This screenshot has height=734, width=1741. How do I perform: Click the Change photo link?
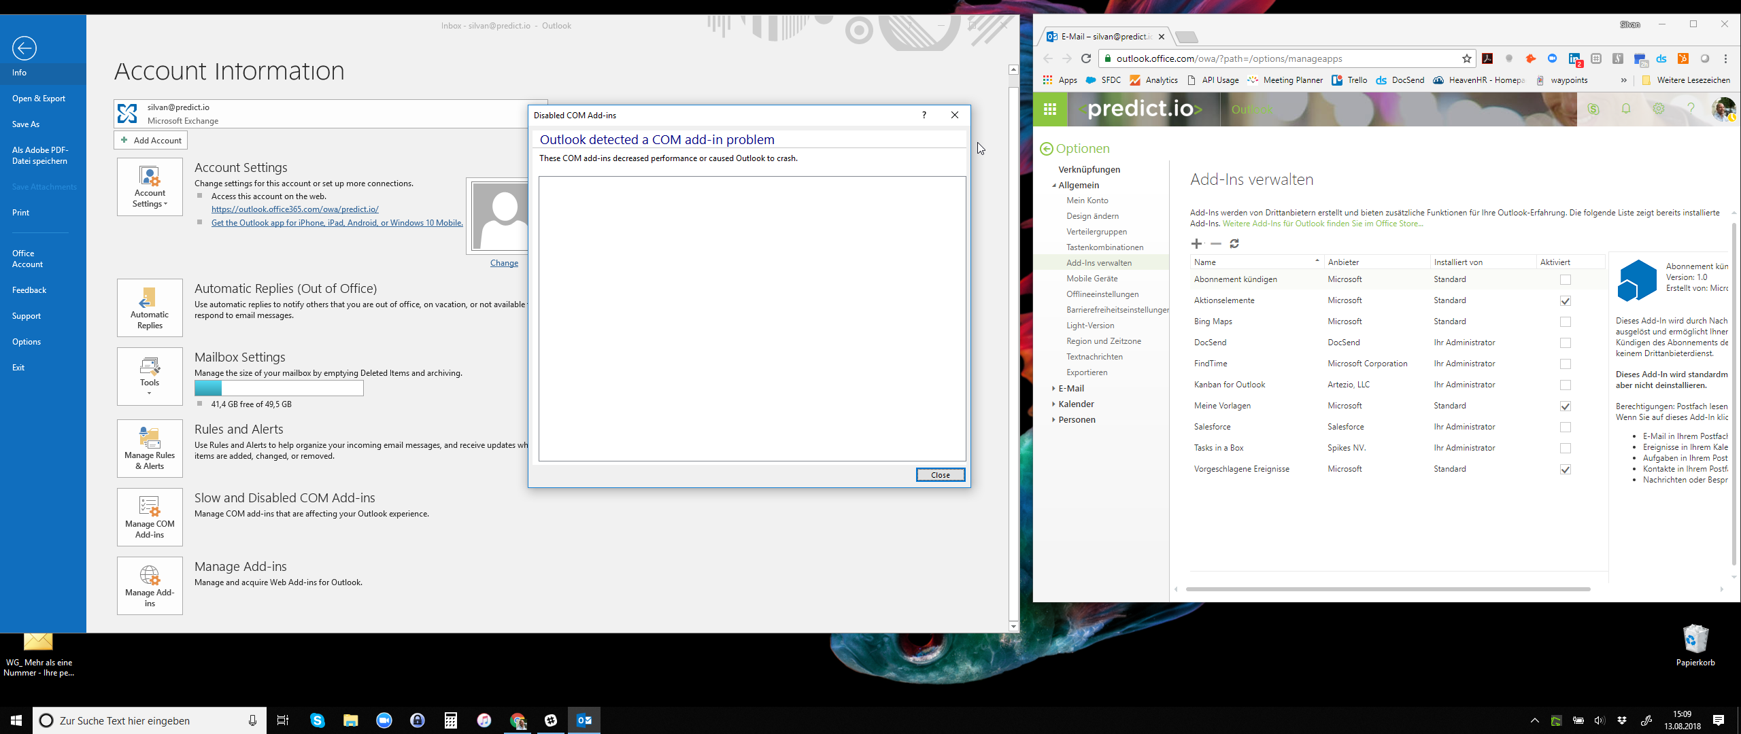(504, 263)
